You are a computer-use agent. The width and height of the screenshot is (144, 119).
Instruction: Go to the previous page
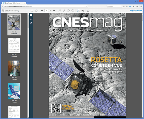[42, 11]
